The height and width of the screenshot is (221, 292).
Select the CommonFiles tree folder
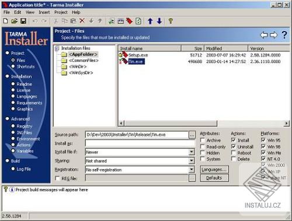pyautogui.click(x=84, y=61)
